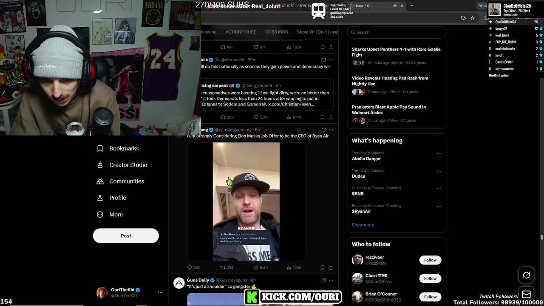Like Ryan Air tweet with 5.4K likes
This screenshot has height=306, width=544.
pos(261,267)
